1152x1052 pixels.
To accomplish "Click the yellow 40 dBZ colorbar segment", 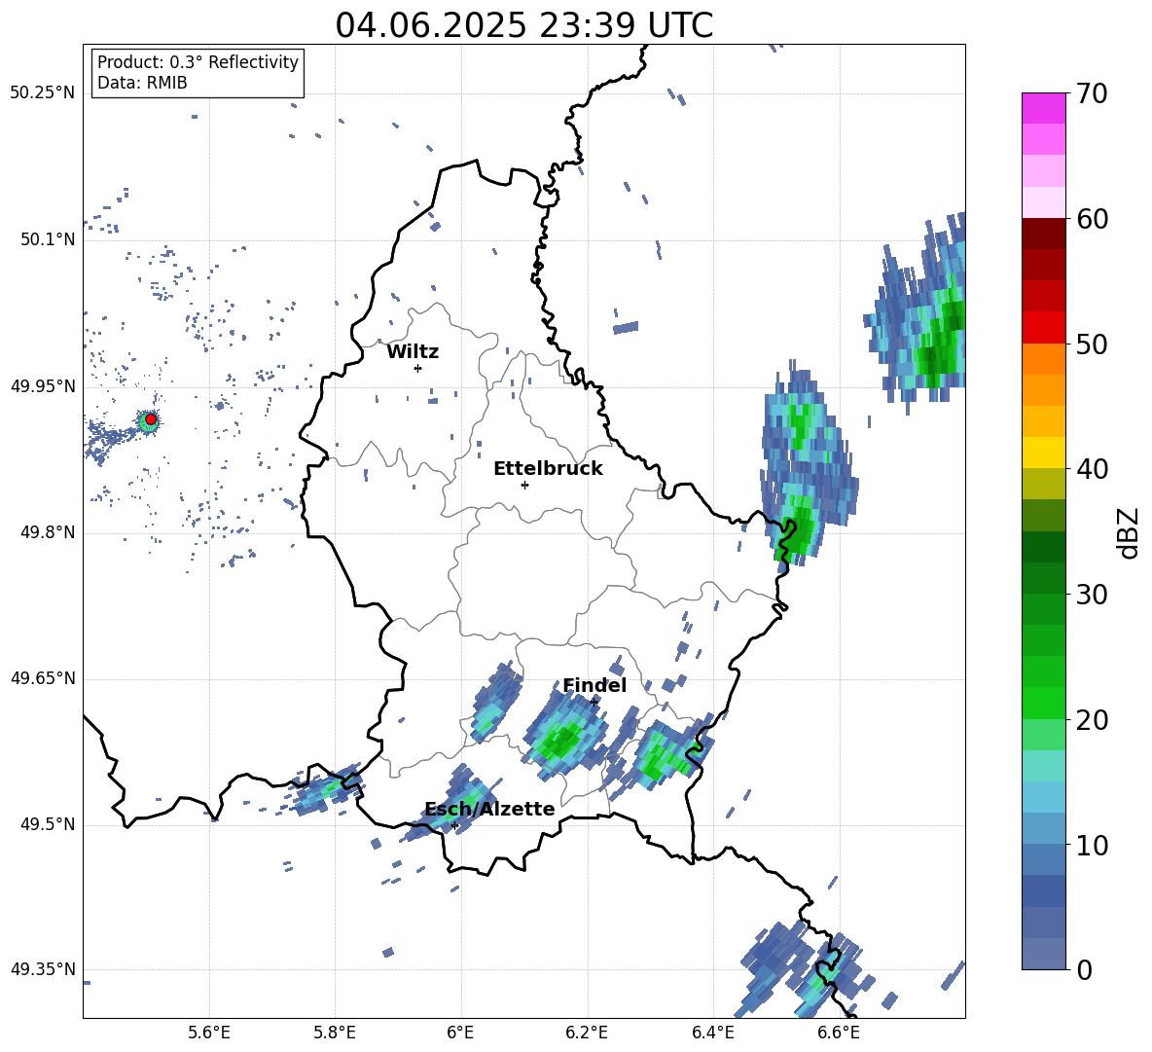I will (x=1043, y=453).
